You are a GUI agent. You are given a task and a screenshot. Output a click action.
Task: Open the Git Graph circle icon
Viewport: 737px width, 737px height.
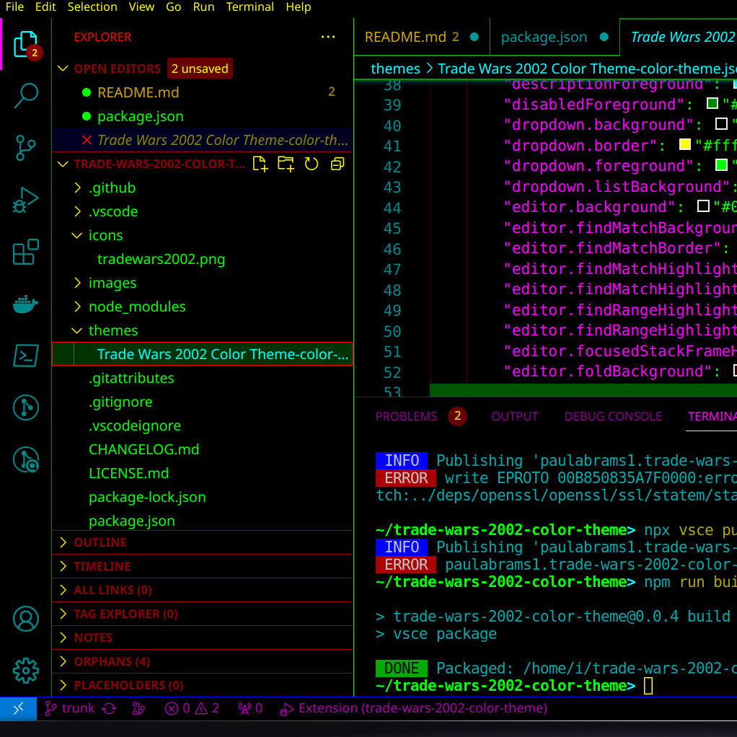(x=25, y=407)
